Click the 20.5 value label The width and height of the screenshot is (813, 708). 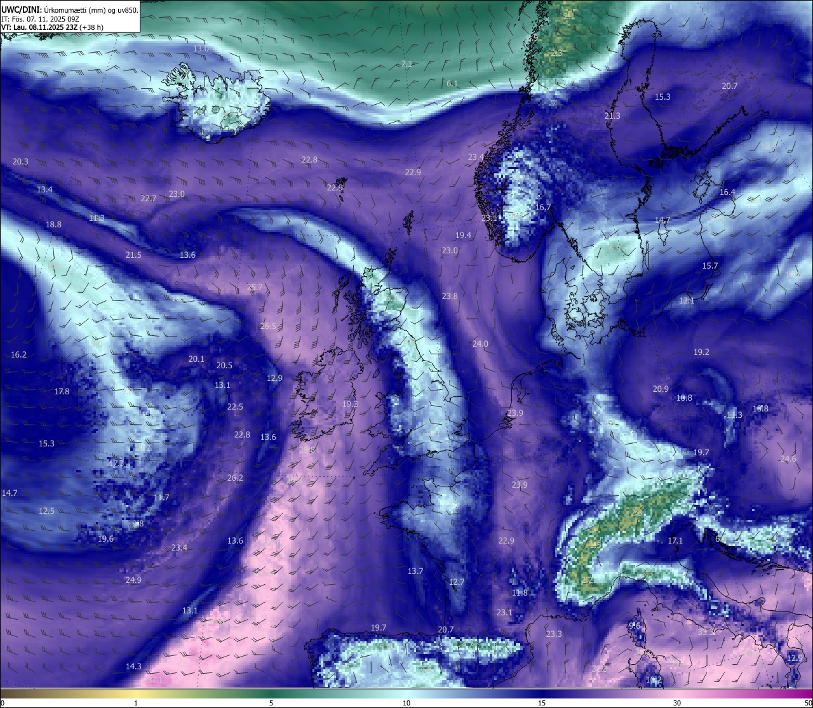(x=224, y=365)
